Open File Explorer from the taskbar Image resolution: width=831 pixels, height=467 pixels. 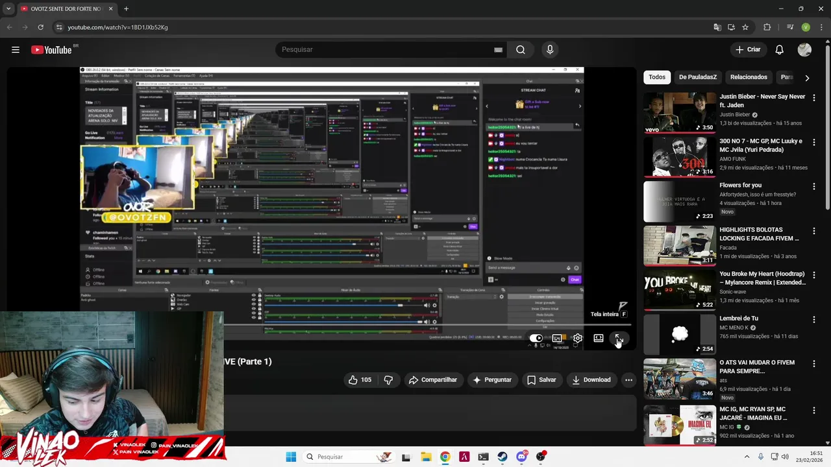coord(425,457)
